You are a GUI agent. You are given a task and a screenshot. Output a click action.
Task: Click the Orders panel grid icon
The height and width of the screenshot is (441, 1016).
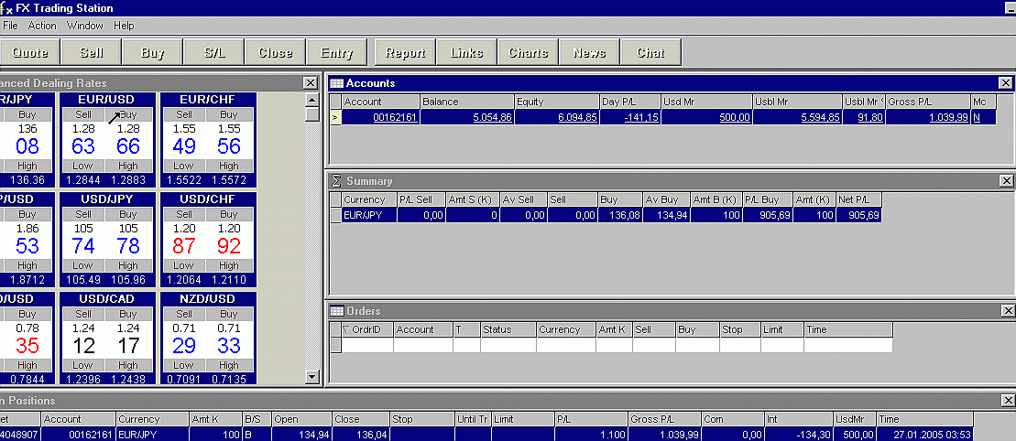336,311
